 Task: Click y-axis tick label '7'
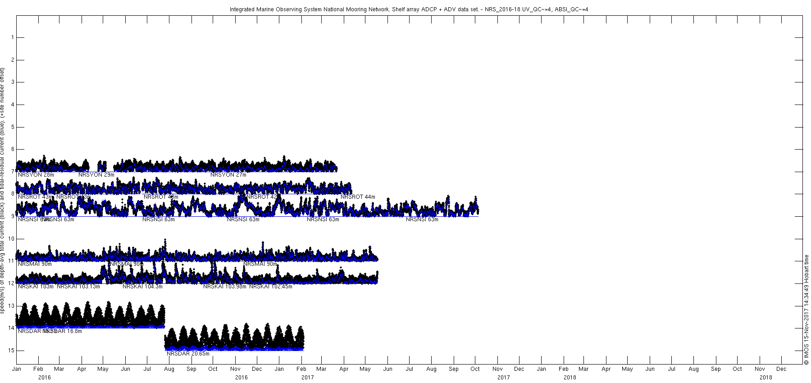pos(13,172)
